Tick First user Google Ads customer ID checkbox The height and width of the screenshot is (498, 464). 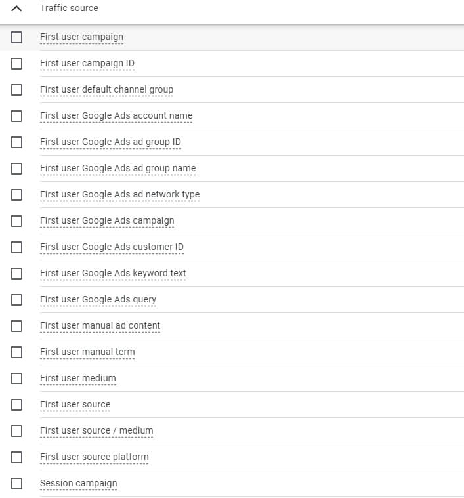click(16, 247)
